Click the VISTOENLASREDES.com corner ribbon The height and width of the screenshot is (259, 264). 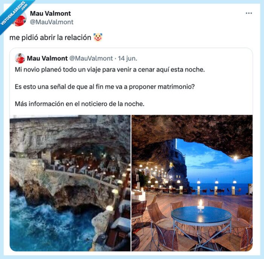pos(14,13)
